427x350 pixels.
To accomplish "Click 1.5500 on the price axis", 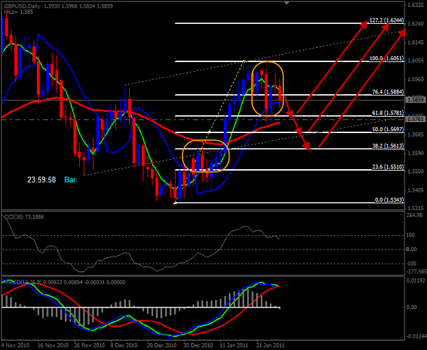I will [x=416, y=172].
